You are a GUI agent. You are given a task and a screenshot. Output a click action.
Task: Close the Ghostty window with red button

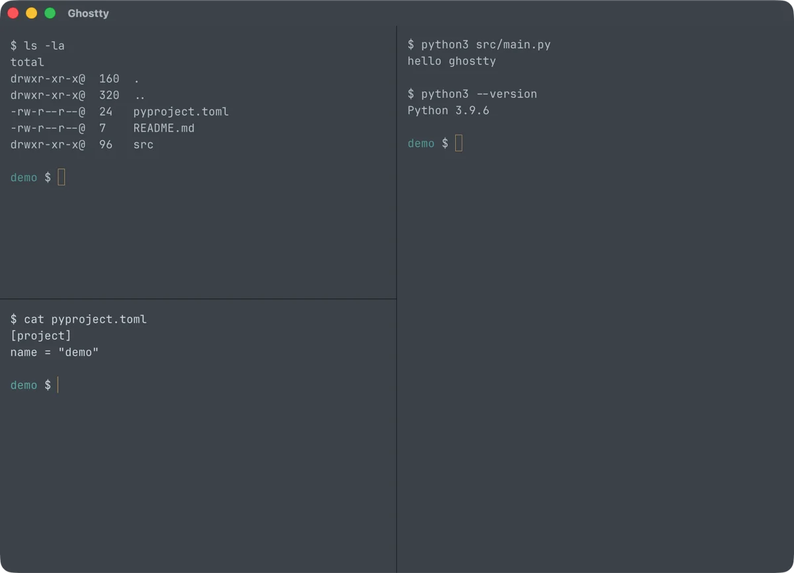pos(13,13)
